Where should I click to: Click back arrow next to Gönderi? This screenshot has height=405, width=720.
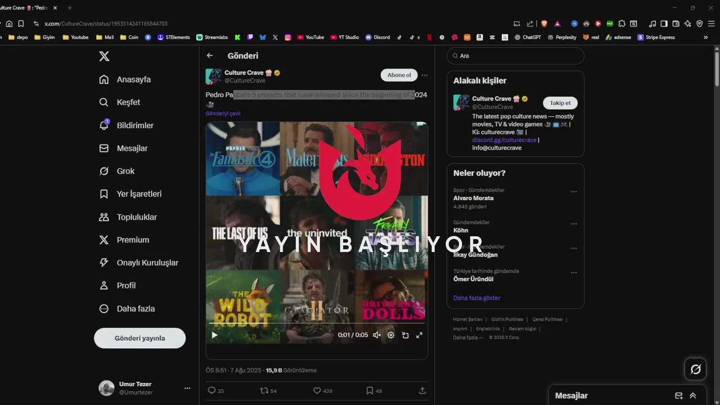point(210,56)
